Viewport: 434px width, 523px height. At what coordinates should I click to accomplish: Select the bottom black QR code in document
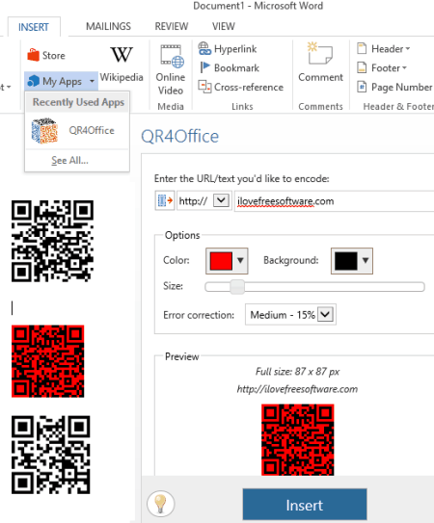(51, 455)
